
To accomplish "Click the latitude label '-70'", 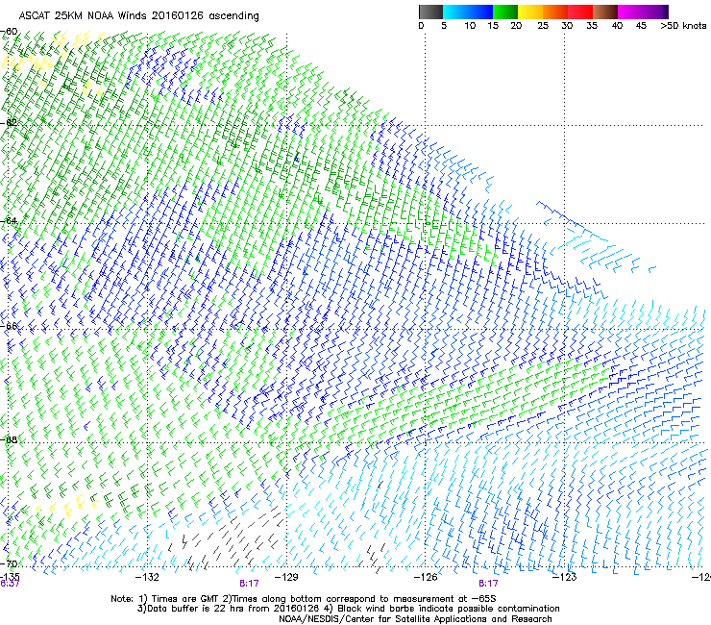I will click(x=9, y=563).
